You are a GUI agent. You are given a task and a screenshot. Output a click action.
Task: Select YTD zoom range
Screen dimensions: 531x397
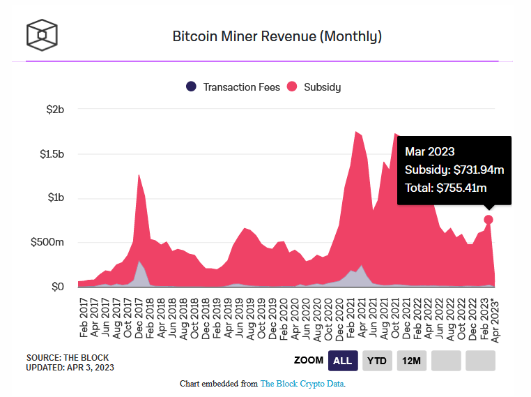coord(377,361)
